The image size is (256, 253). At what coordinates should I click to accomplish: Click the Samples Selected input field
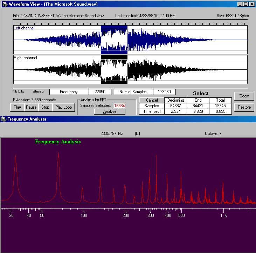tap(119, 105)
